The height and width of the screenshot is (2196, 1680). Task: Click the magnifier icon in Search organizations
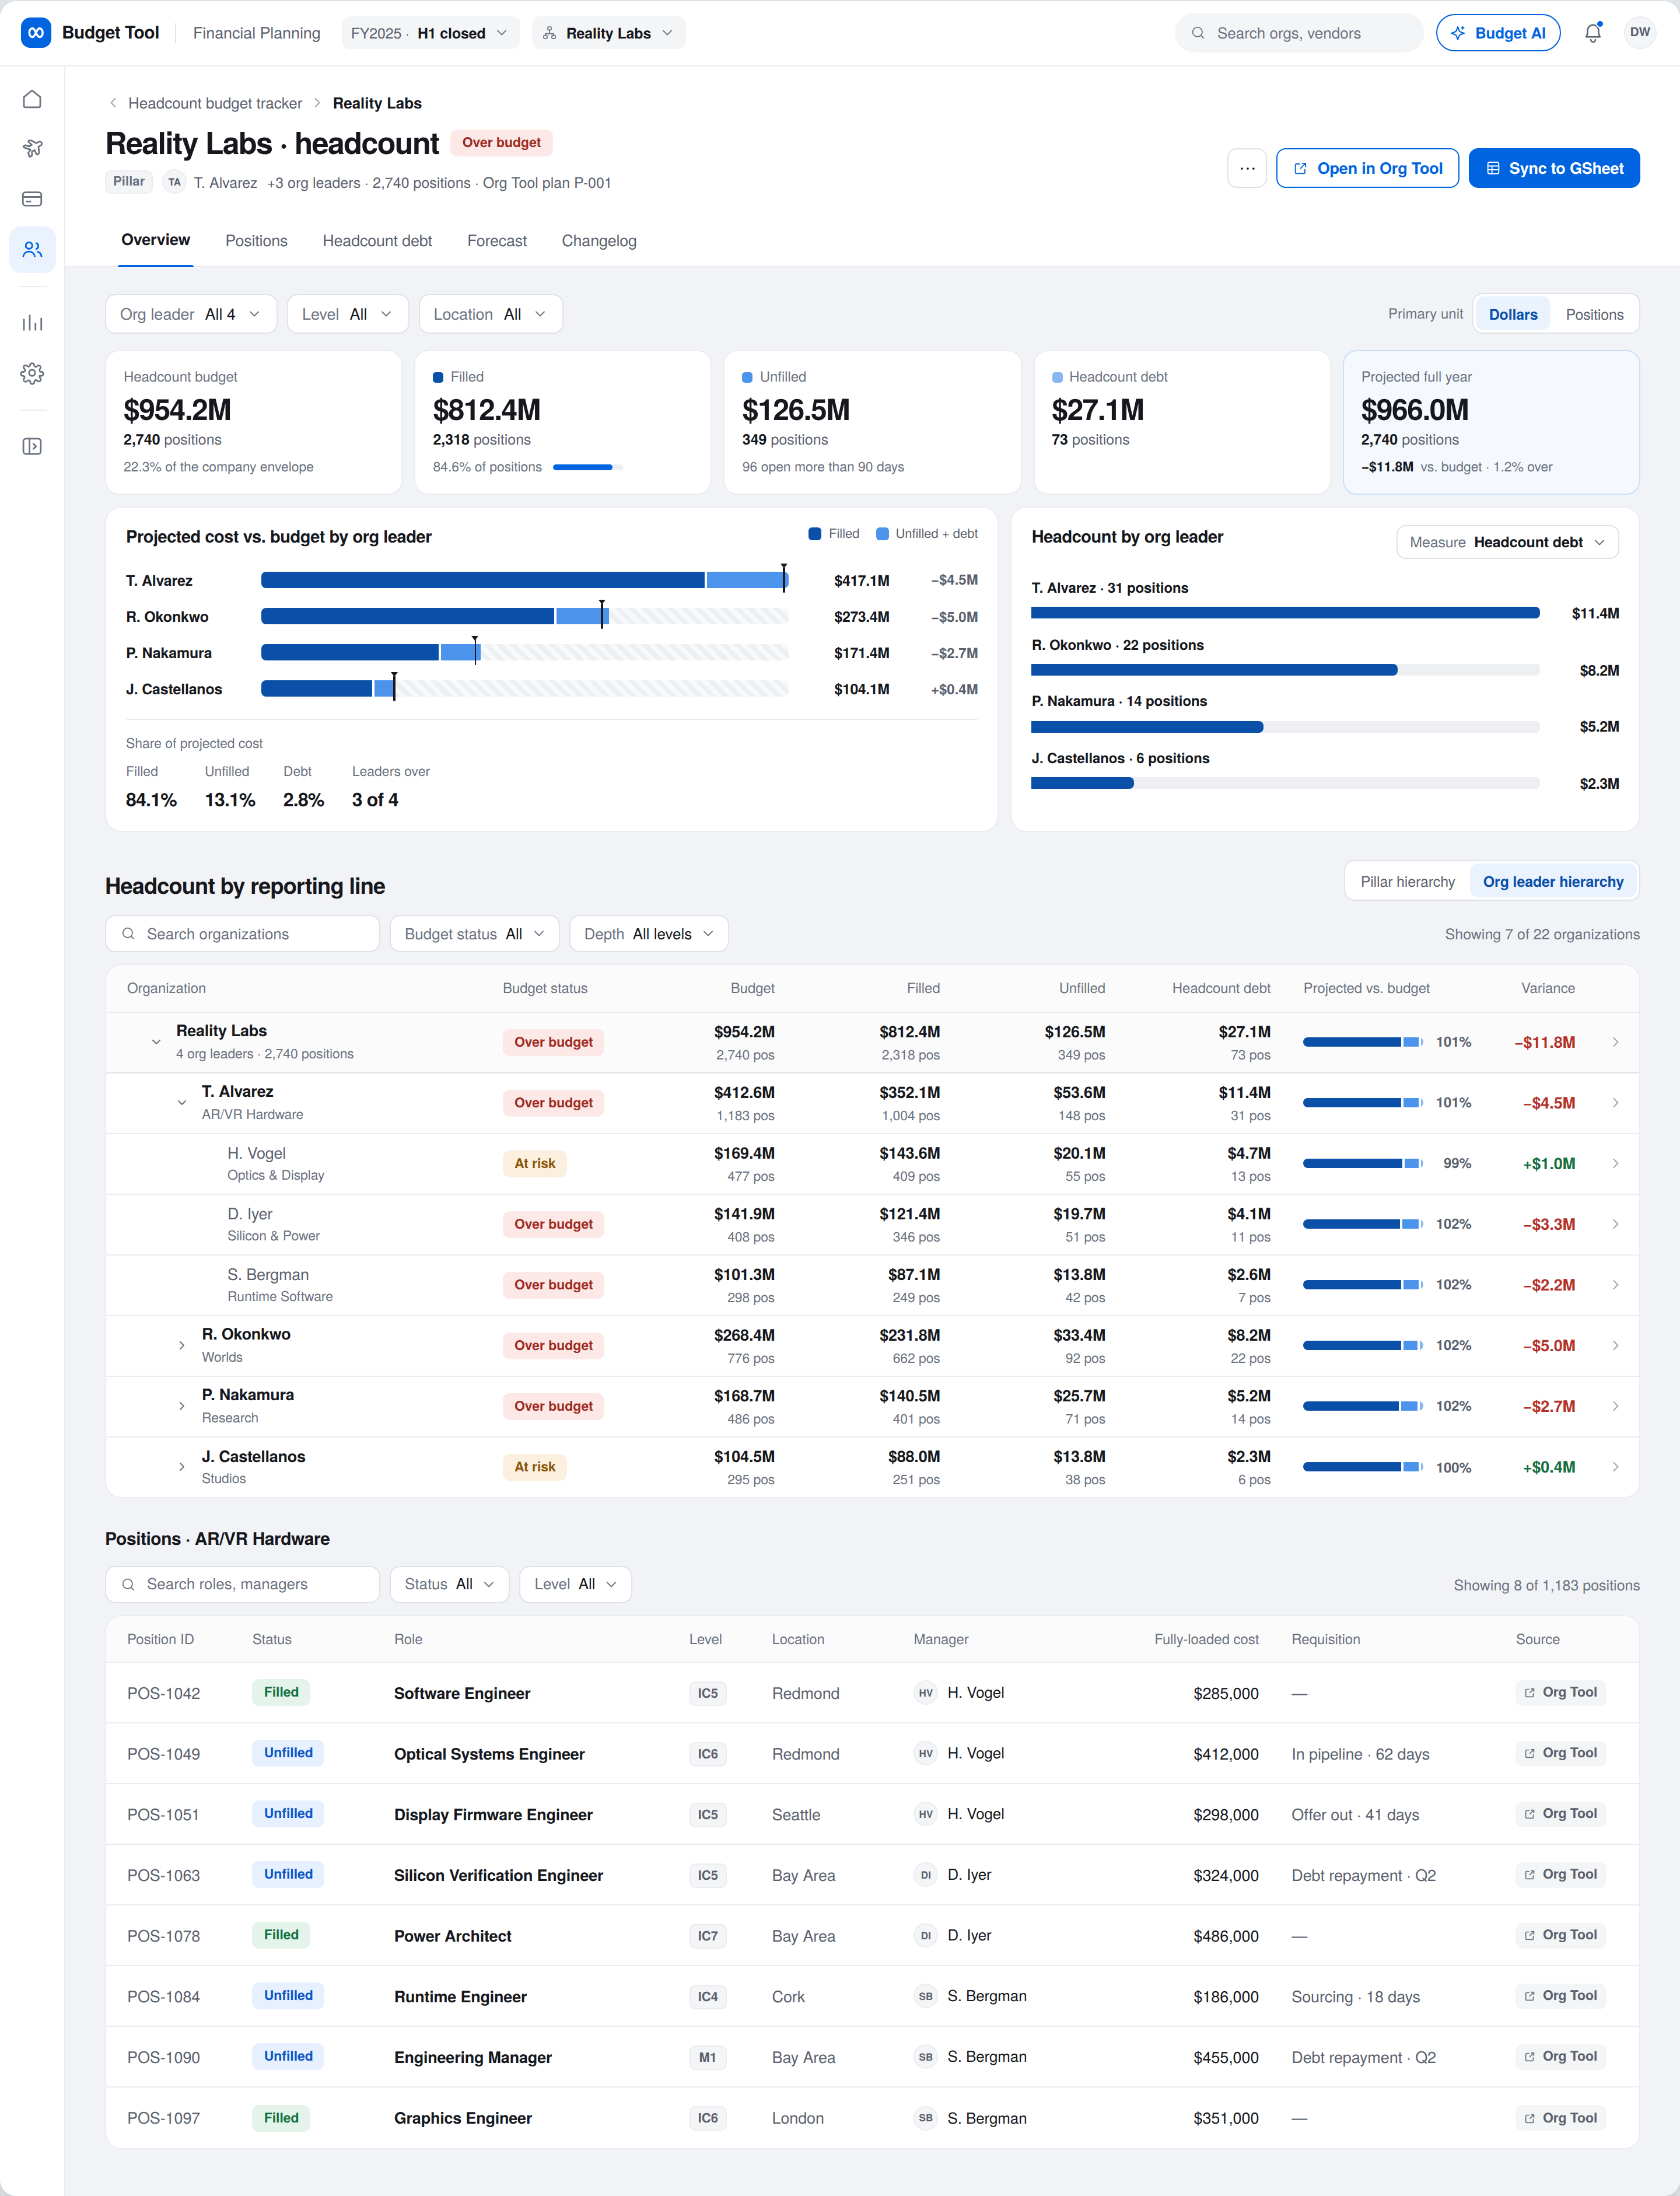coord(129,934)
